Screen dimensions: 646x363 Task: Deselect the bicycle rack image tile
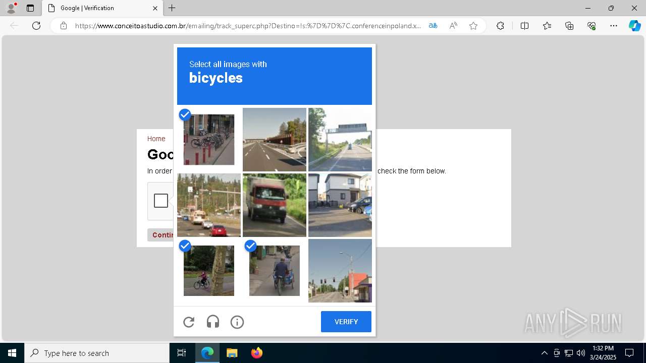point(209,140)
